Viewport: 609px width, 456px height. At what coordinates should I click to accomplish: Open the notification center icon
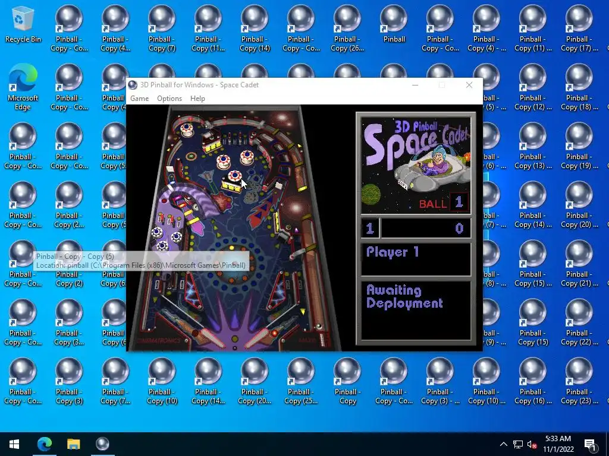tap(591, 444)
